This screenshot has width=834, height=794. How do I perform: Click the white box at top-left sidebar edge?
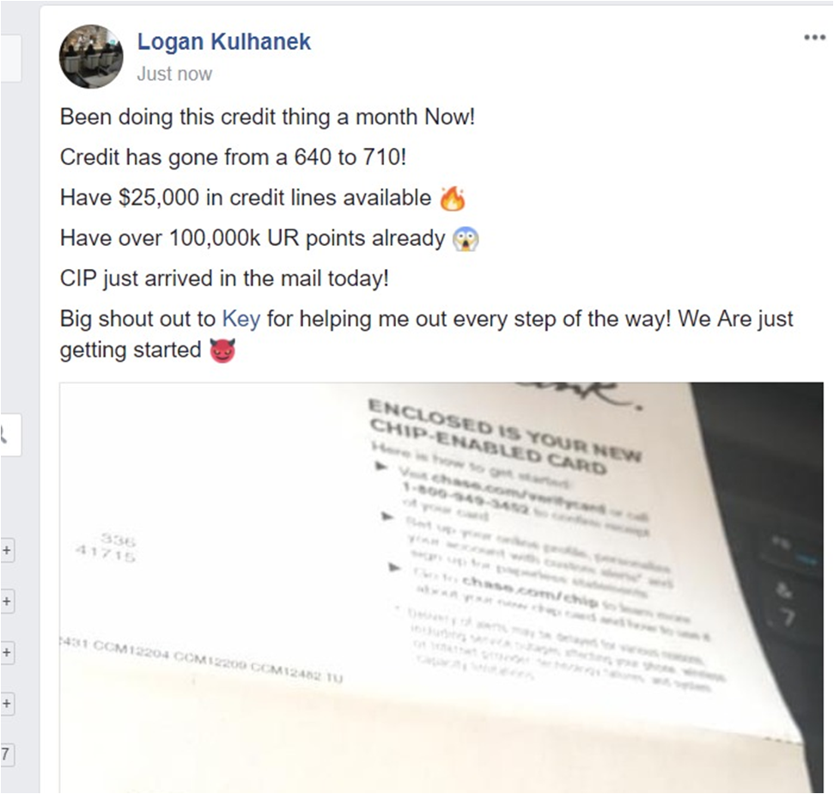(10, 58)
